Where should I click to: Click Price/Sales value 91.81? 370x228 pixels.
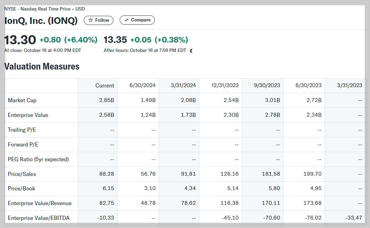188,174
